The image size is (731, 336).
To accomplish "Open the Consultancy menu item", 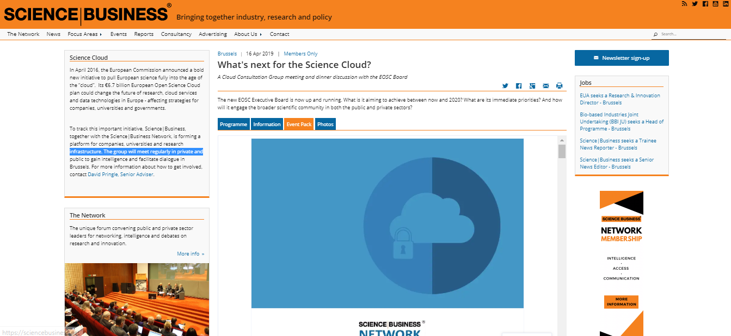I will point(176,34).
